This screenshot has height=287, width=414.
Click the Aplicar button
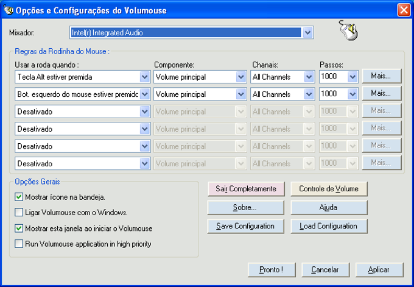coord(379,270)
